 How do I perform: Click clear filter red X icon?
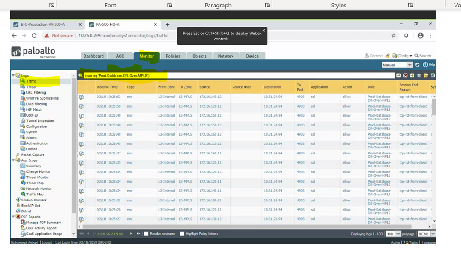point(406,75)
